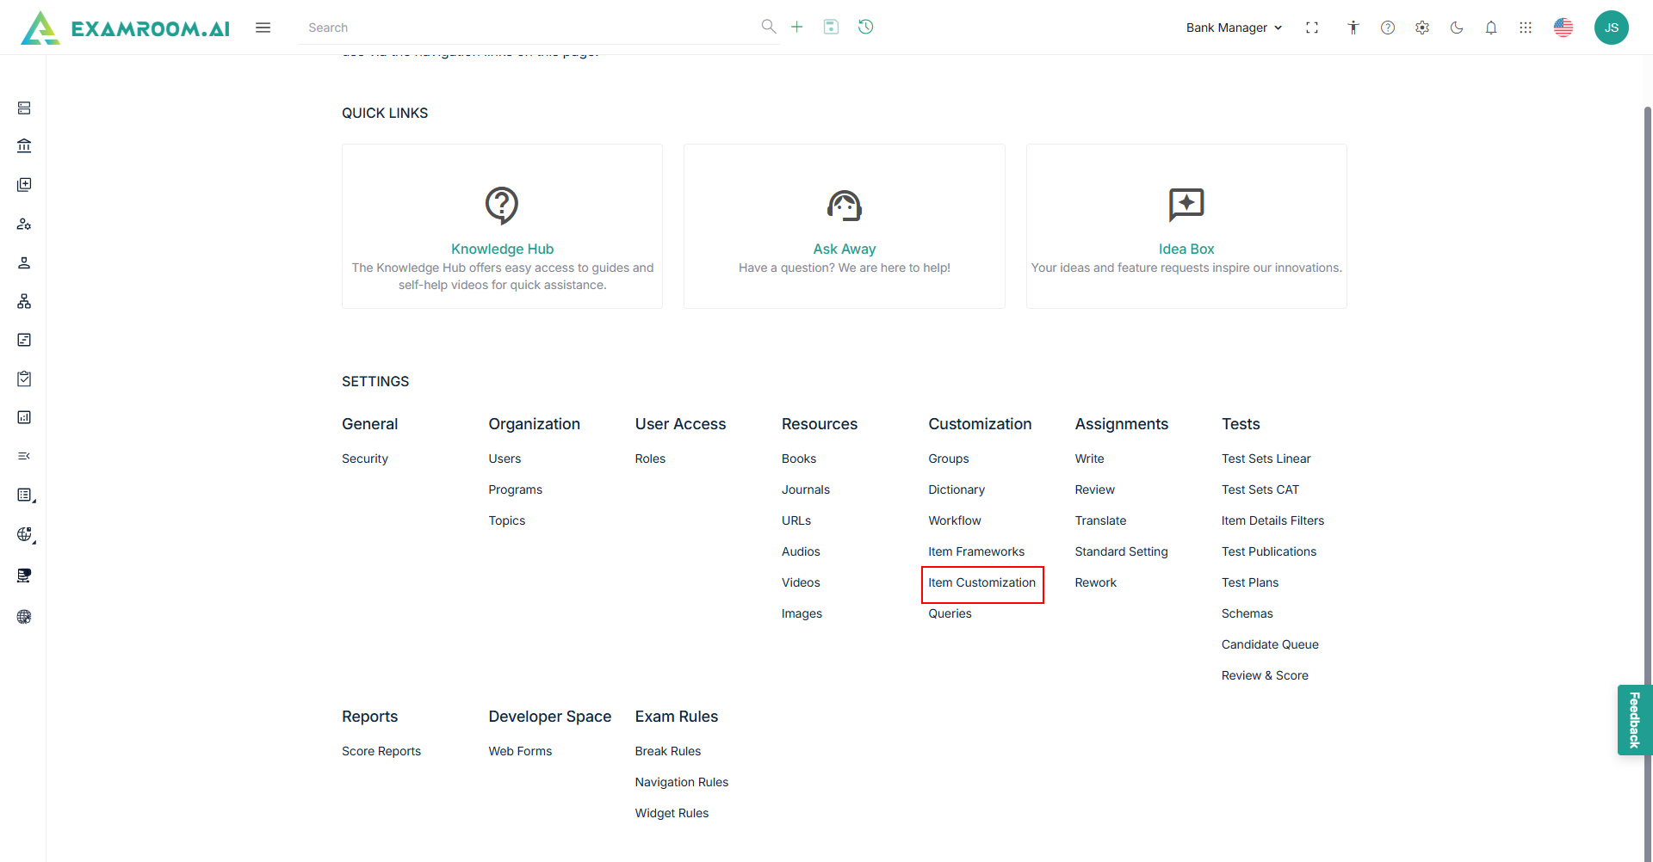The image size is (1653, 862).
Task: Click the bank building sidebar icon
Action: pos(24,146)
